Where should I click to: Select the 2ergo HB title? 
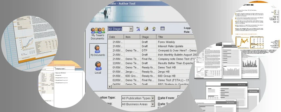pyautogui.click(x=164, y=72)
